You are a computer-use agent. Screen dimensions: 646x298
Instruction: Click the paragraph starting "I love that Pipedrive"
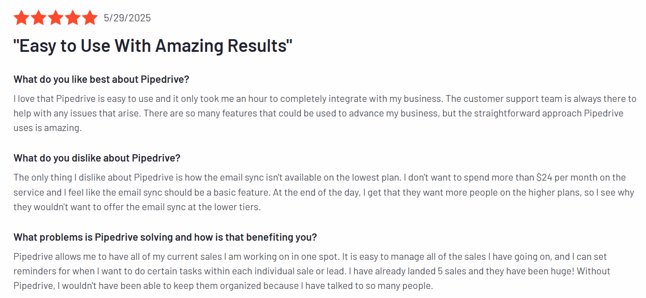(325, 113)
